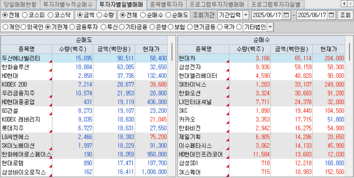354x178 pixels.
Task: Switch to the 프로그램투자자일별 tab
Action: click(276, 4)
